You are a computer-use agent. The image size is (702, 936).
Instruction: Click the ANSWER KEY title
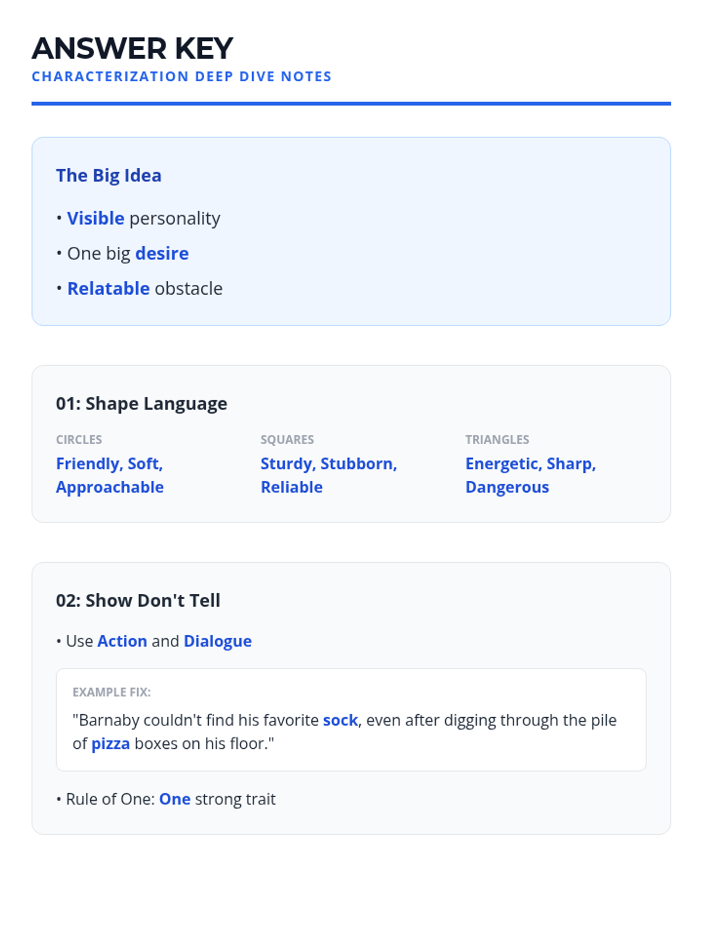[133, 49]
